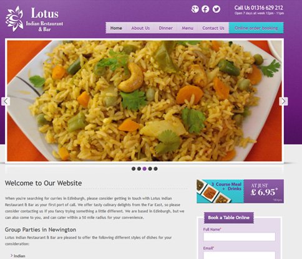
Task: Advance the slideshow with the right arrow
Action: pos(283,101)
